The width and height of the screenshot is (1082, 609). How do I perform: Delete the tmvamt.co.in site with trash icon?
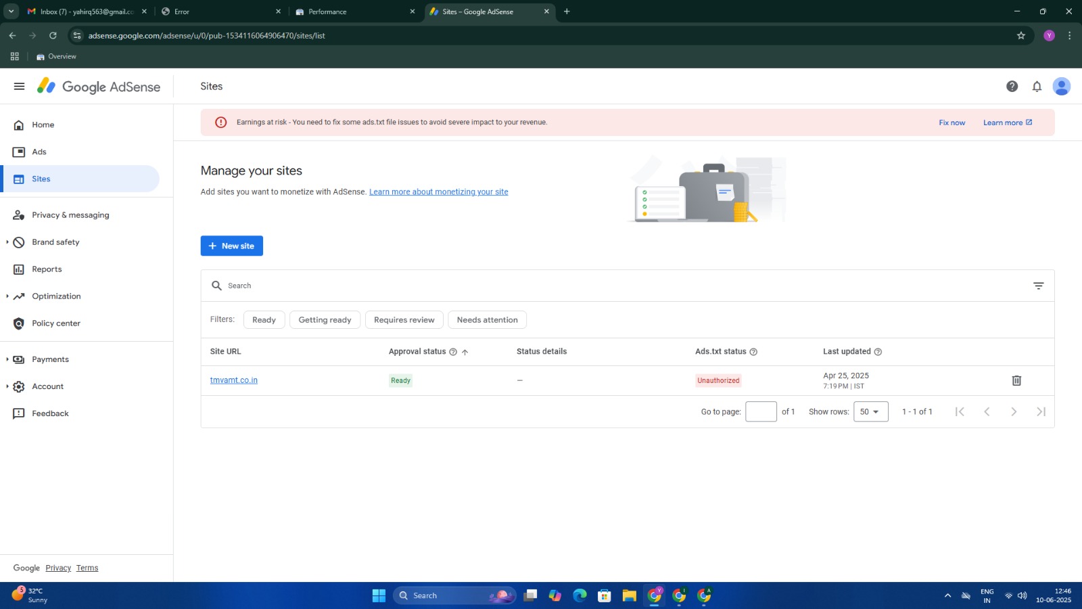(x=1016, y=380)
